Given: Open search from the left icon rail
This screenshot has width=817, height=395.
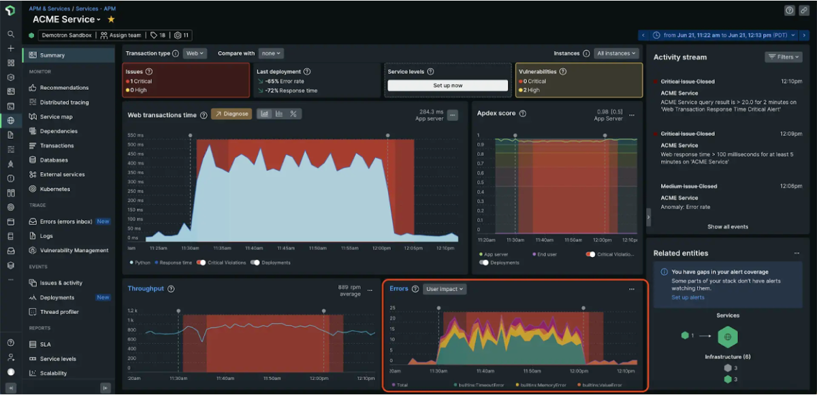Looking at the screenshot, I should point(10,33).
